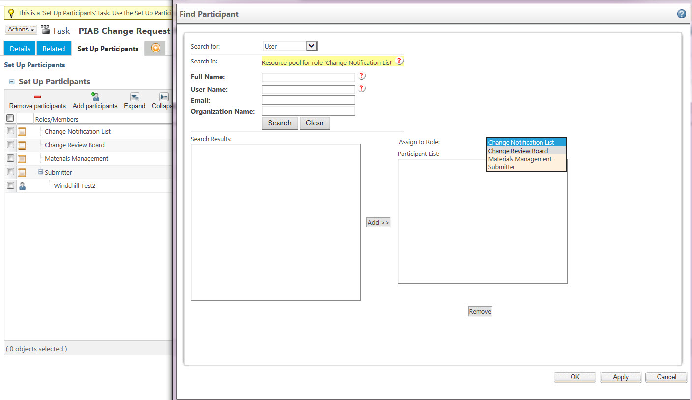This screenshot has width=692, height=400.
Task: Select the Materials Management tree row
Action: click(x=88, y=159)
